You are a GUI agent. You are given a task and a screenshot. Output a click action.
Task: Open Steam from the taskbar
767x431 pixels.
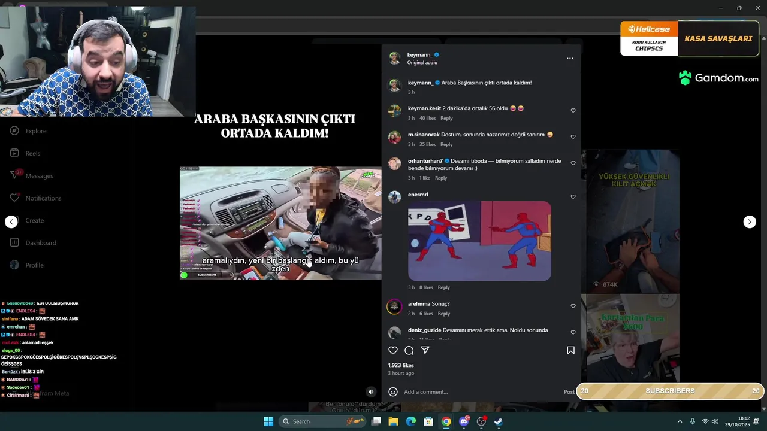tap(498, 421)
